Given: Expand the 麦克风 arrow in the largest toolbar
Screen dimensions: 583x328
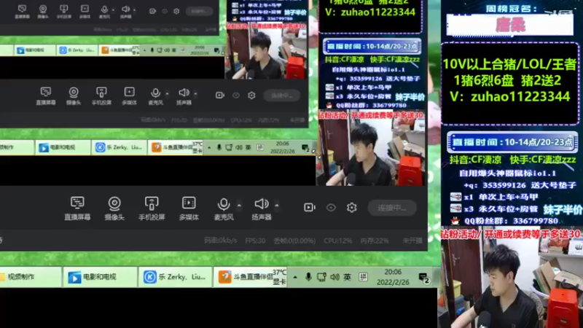Looking at the screenshot, I should (239, 206).
